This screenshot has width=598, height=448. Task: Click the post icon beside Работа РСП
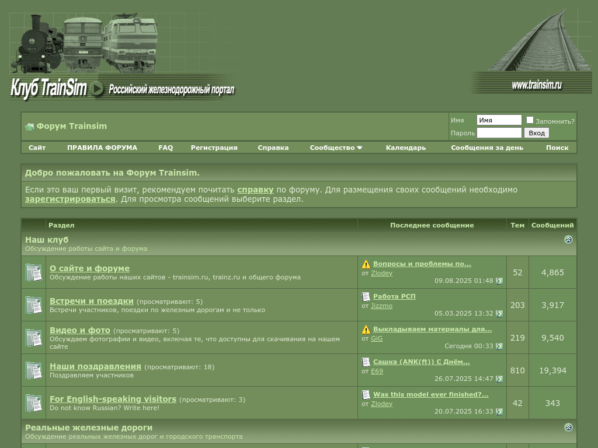(366, 297)
